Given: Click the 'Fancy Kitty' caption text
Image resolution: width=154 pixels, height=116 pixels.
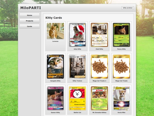Looking at the screenshot, I should pyautogui.click(x=121, y=49).
